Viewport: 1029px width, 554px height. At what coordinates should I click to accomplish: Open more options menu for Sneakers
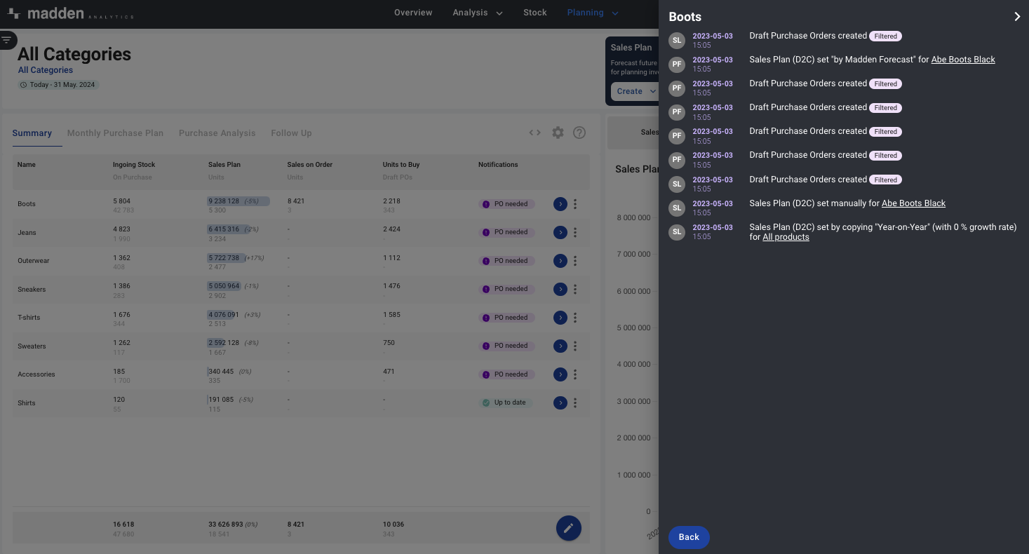575,289
